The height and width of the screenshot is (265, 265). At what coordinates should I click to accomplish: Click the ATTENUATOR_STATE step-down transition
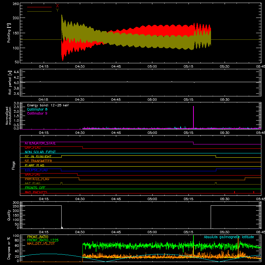193,143
